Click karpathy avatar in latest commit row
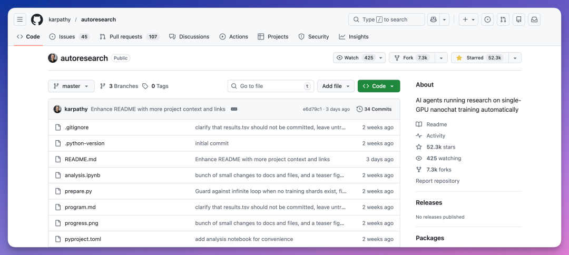 point(57,109)
